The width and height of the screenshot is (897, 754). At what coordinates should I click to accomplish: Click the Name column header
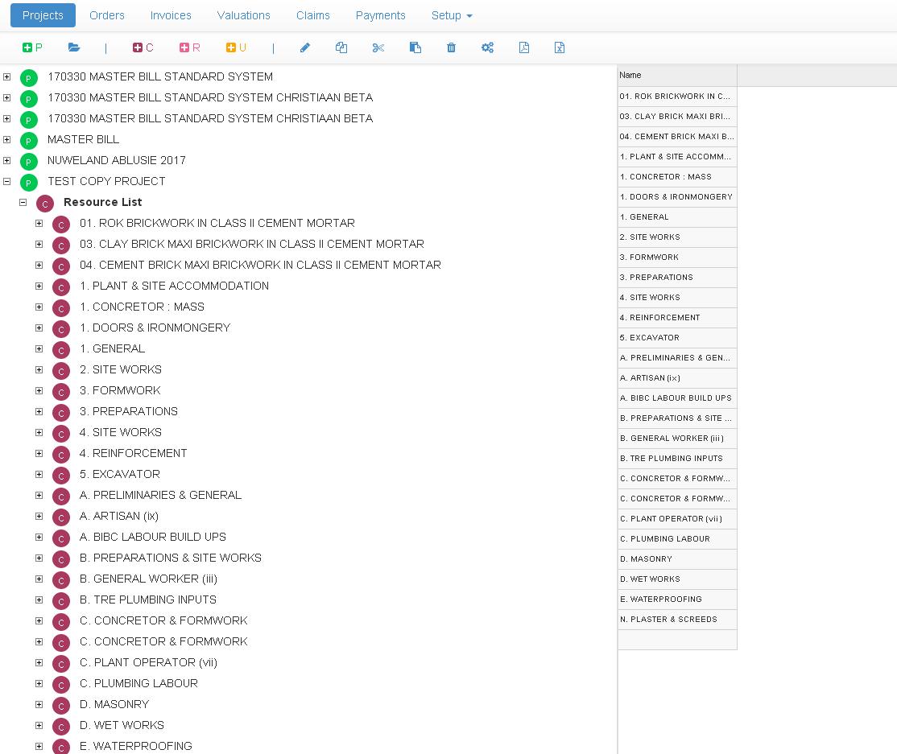coord(677,75)
